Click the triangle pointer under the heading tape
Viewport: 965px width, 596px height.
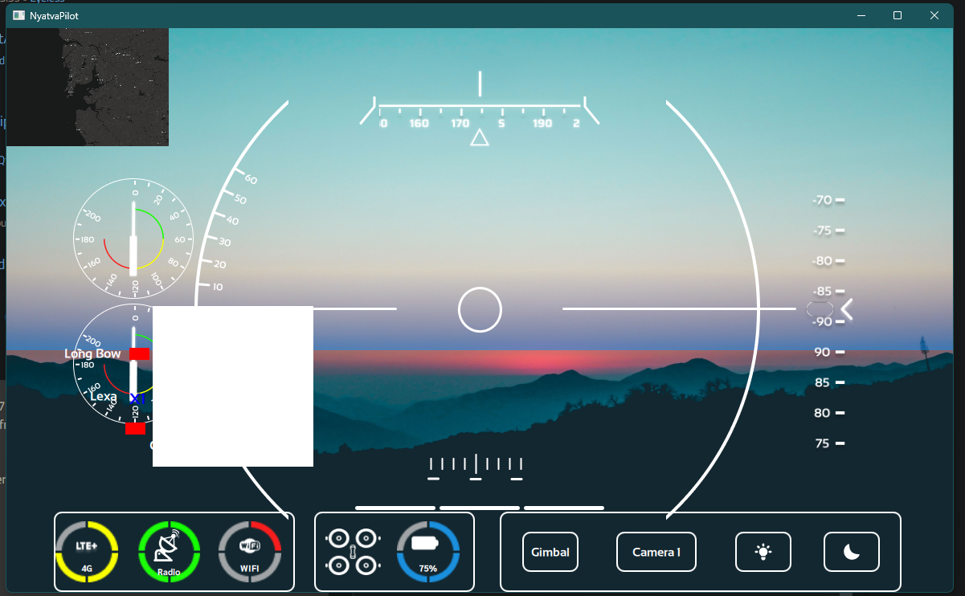[x=480, y=138]
